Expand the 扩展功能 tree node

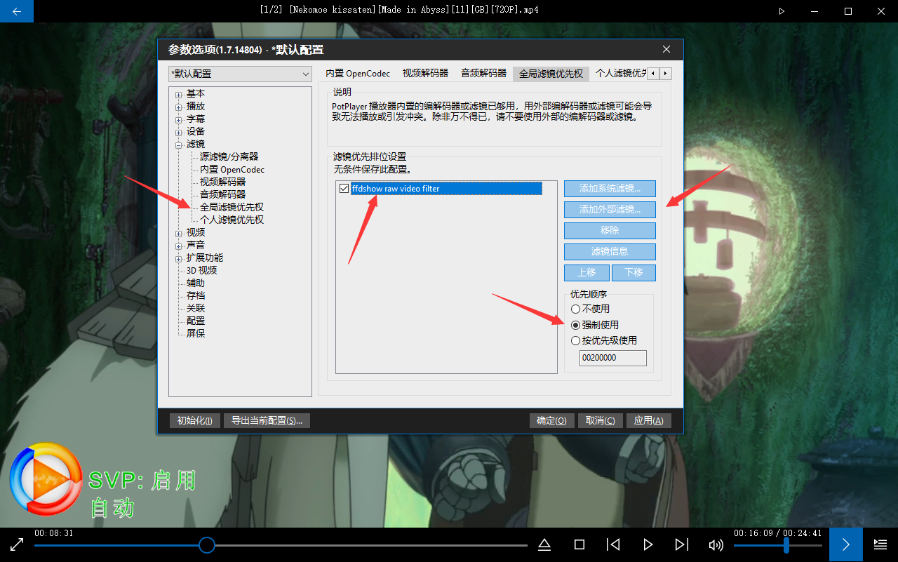(179, 258)
